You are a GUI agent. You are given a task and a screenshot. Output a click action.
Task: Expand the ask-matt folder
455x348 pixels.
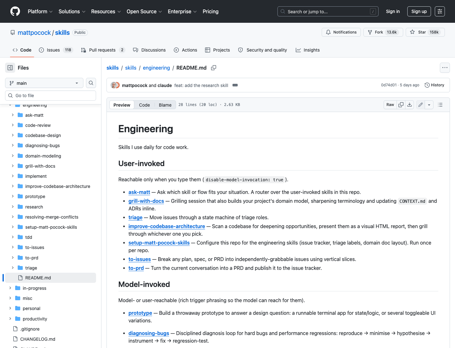[x=13, y=115]
